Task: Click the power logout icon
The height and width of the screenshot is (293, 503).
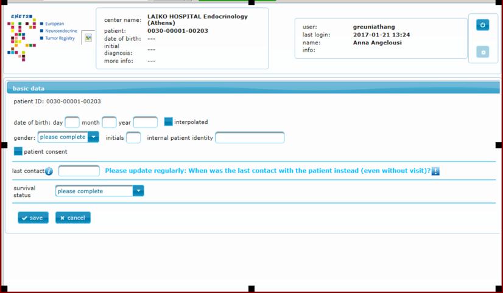Action: [x=482, y=25]
